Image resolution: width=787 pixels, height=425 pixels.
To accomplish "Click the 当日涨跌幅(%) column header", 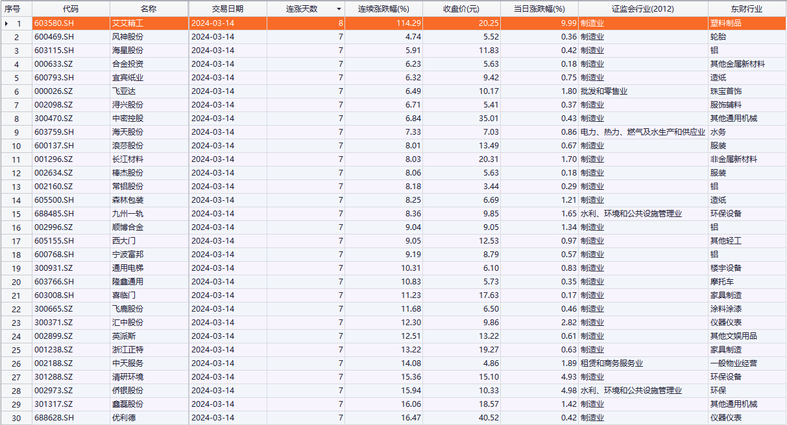I will [539, 9].
